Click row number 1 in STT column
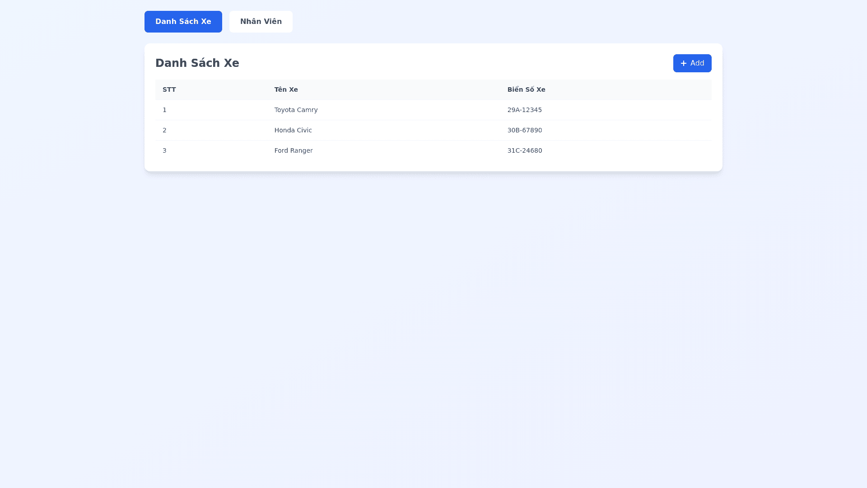867x488 pixels. [x=164, y=110]
